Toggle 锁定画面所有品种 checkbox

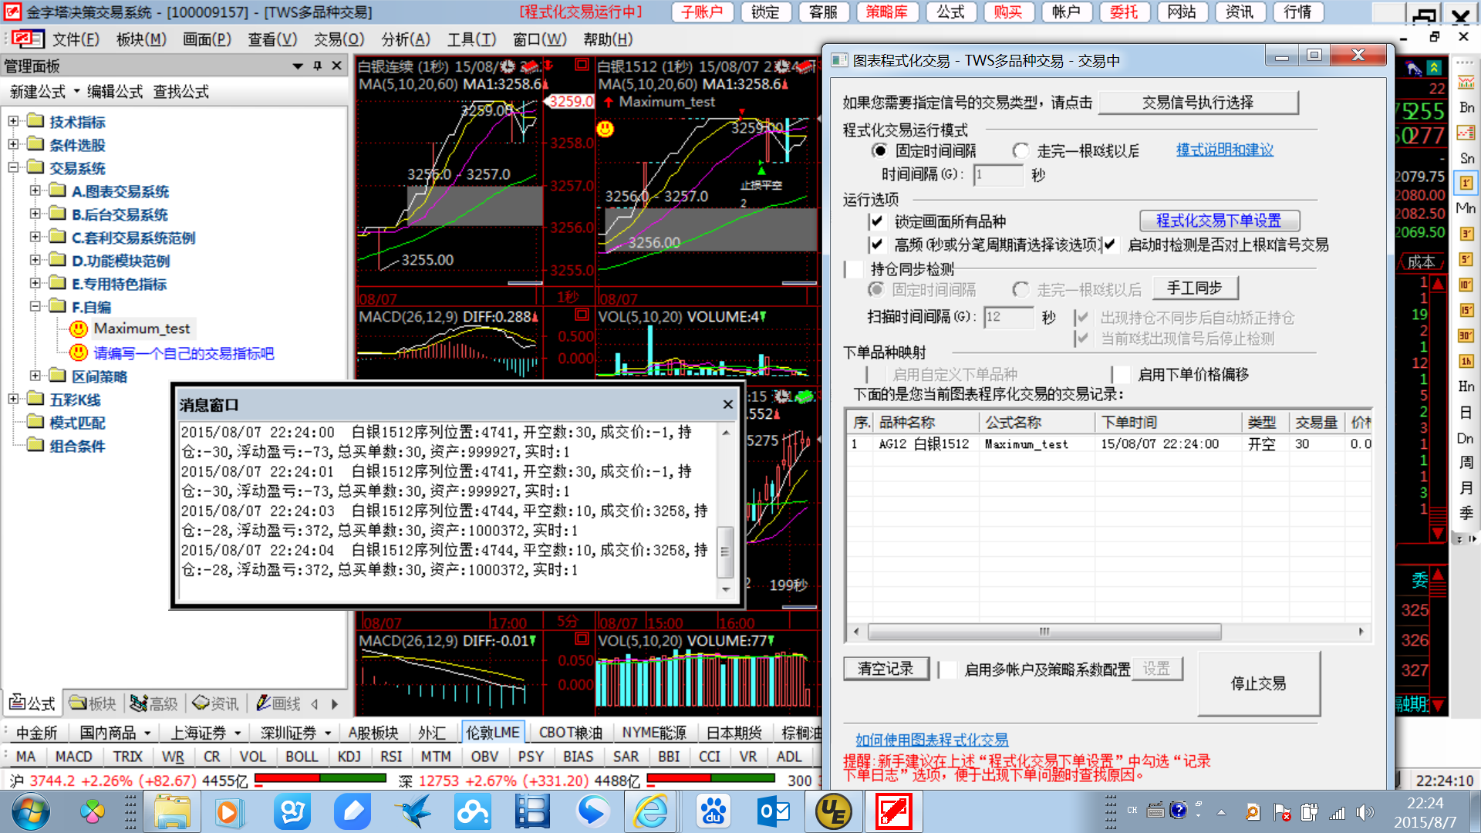[876, 222]
